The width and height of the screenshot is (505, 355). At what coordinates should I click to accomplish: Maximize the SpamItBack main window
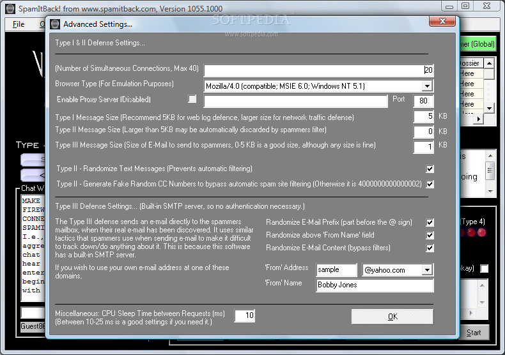point(465,6)
